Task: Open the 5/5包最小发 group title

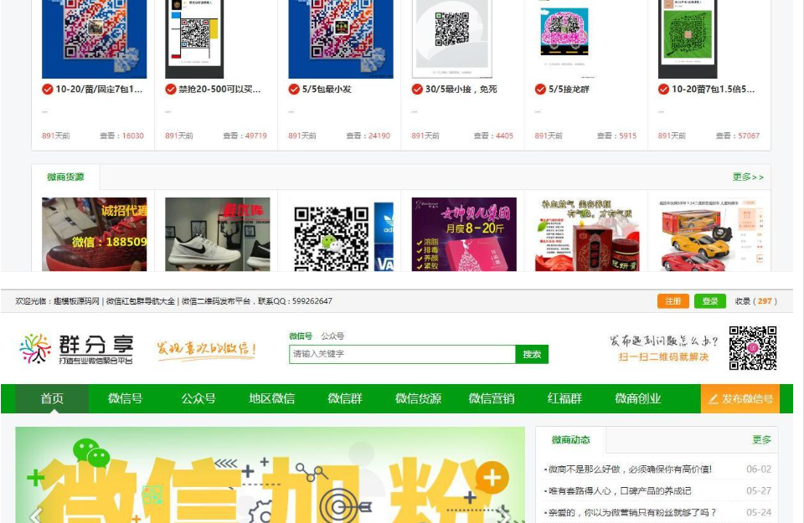Action: [x=327, y=90]
